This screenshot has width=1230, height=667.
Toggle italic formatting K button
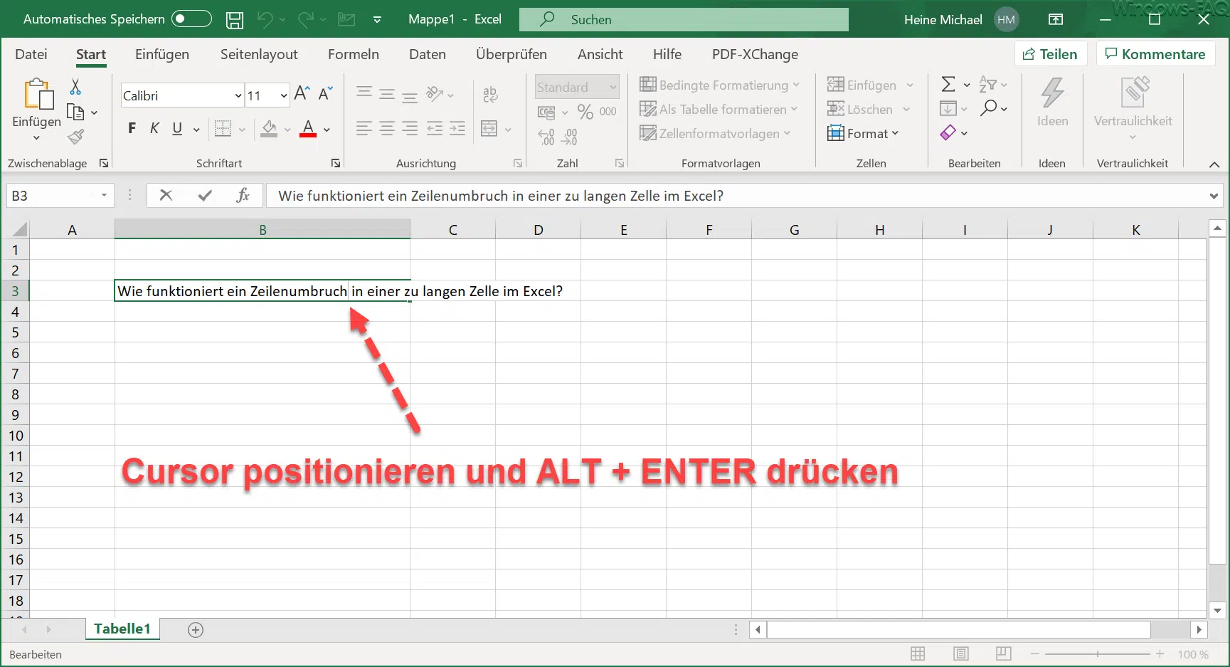(x=154, y=129)
